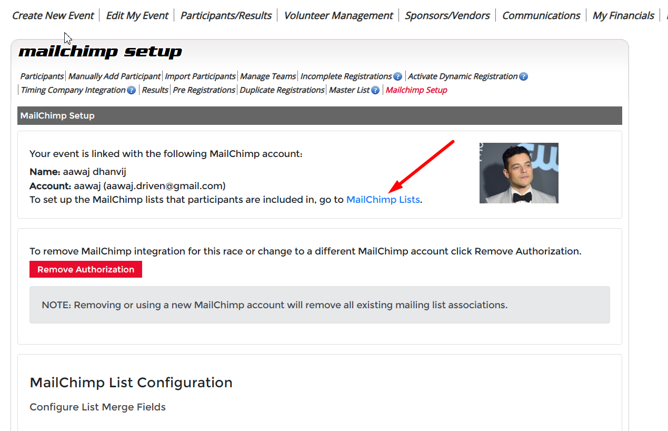668x431 pixels.
Task: Open the Results sub-tab
Action: (155, 90)
